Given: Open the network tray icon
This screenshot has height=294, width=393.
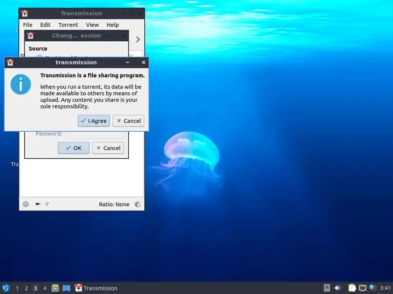Looking at the screenshot, I should tap(362, 288).
